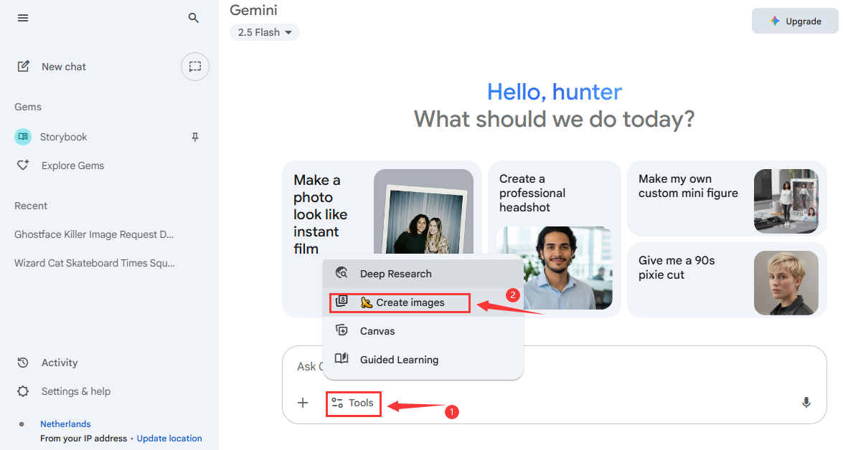Viewport: 843px width, 450px height.
Task: Click the Gemini title text
Action: pos(253,10)
